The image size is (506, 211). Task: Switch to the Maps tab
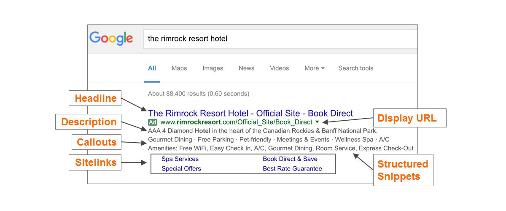[179, 68]
